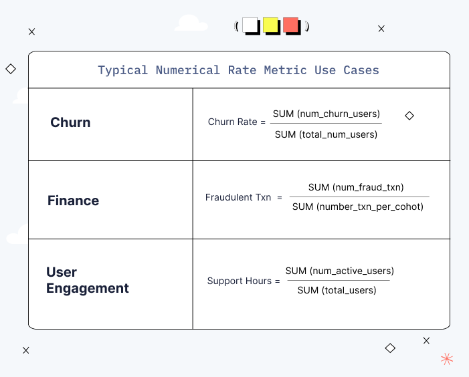Click X mark below table's bottom-left corner
Screen dimensions: 469x377
click(26, 350)
